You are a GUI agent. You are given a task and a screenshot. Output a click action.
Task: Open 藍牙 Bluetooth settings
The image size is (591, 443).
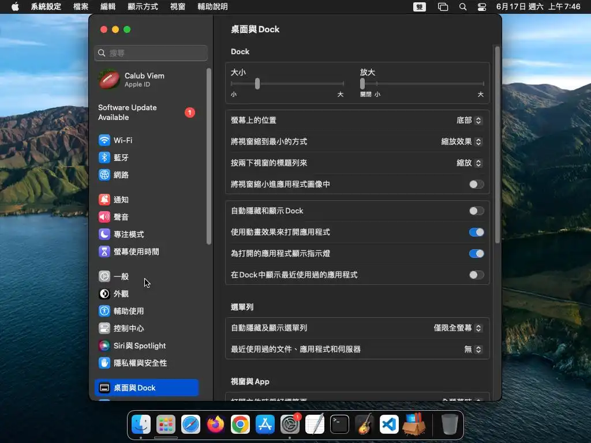click(147, 157)
